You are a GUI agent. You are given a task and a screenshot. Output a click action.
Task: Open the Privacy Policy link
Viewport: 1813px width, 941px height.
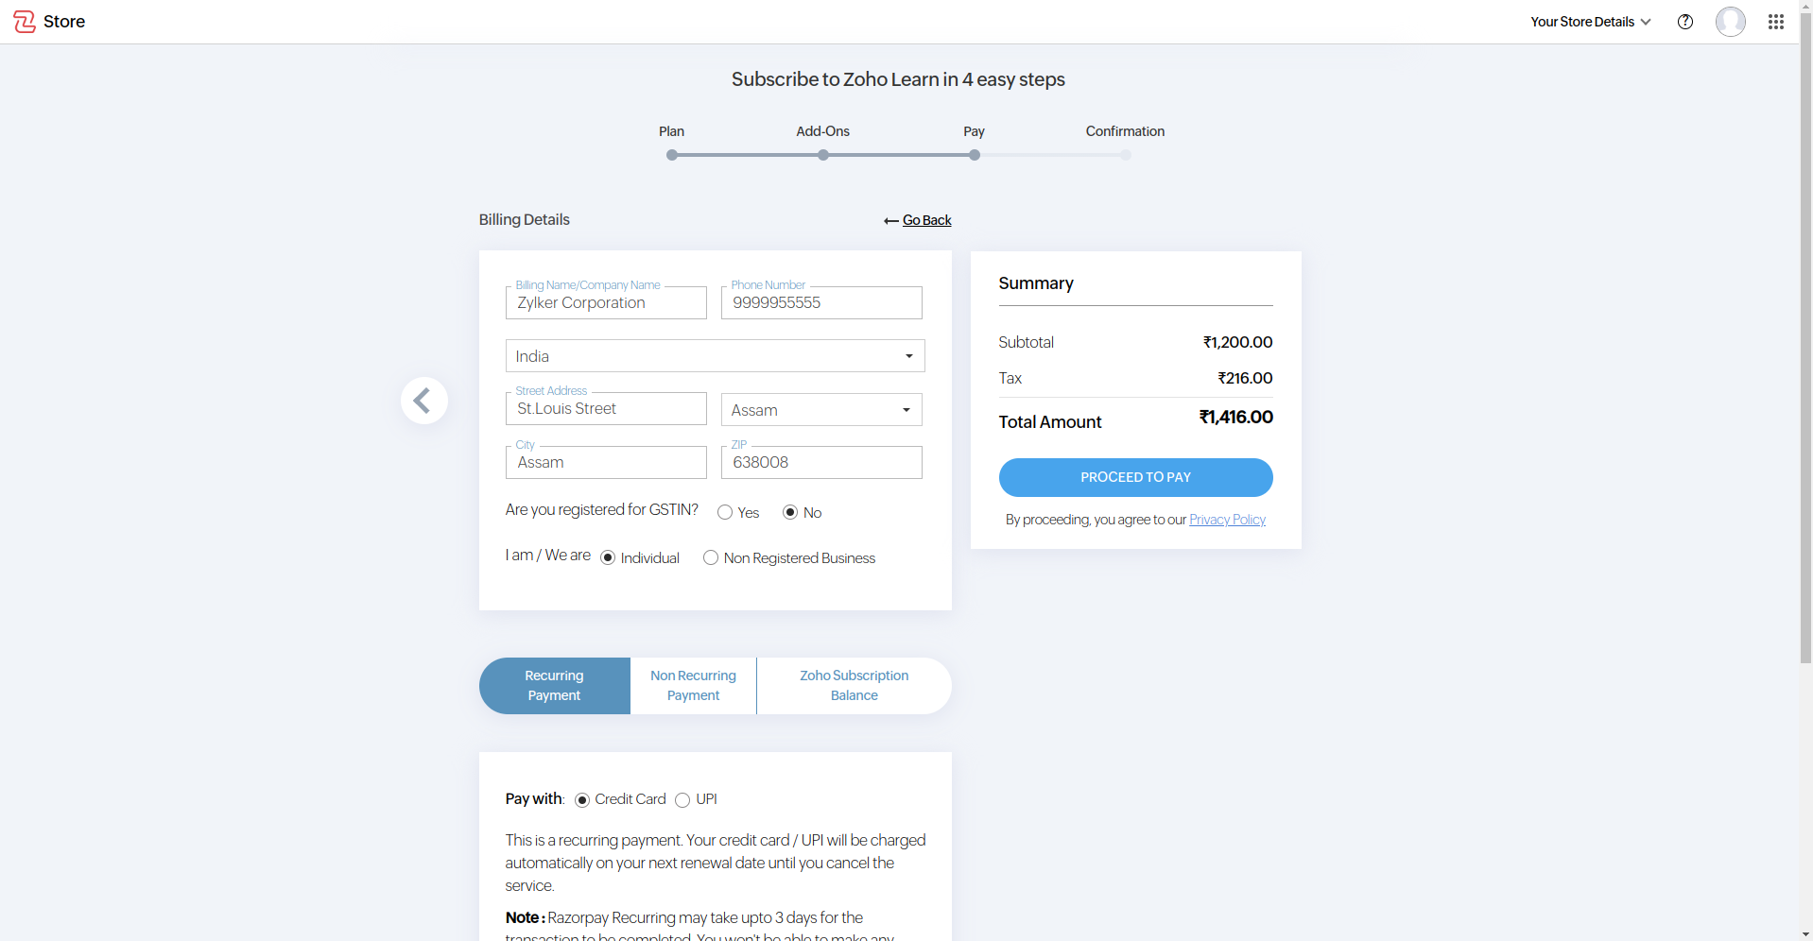pyautogui.click(x=1227, y=520)
